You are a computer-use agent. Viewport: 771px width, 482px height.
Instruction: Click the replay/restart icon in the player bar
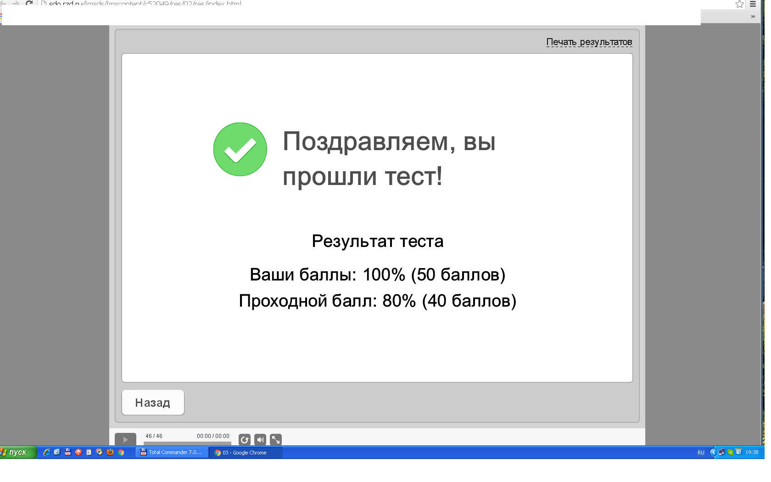coord(244,439)
